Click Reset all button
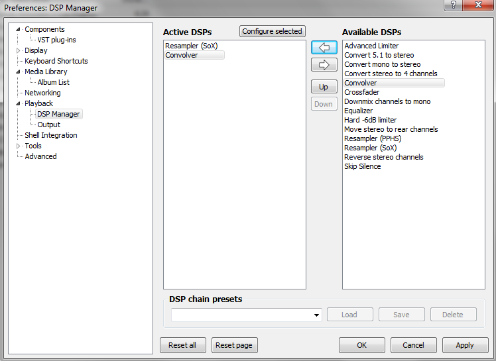Viewport: 496px width, 361px height. (x=182, y=345)
